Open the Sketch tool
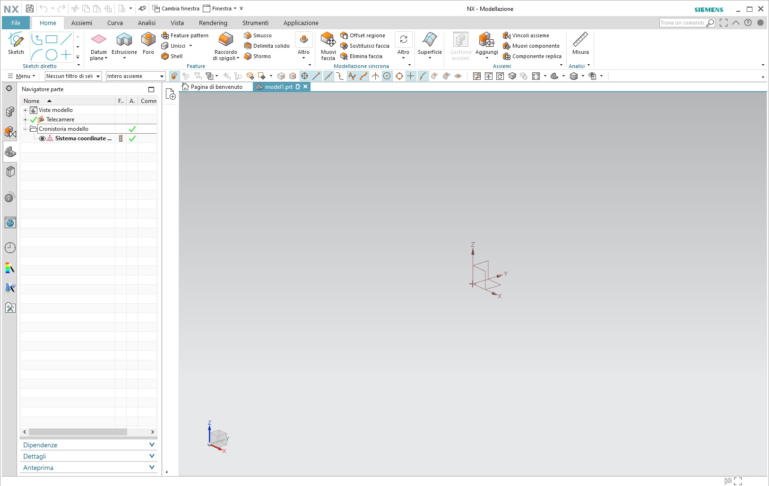The image size is (769, 486). 16,43
